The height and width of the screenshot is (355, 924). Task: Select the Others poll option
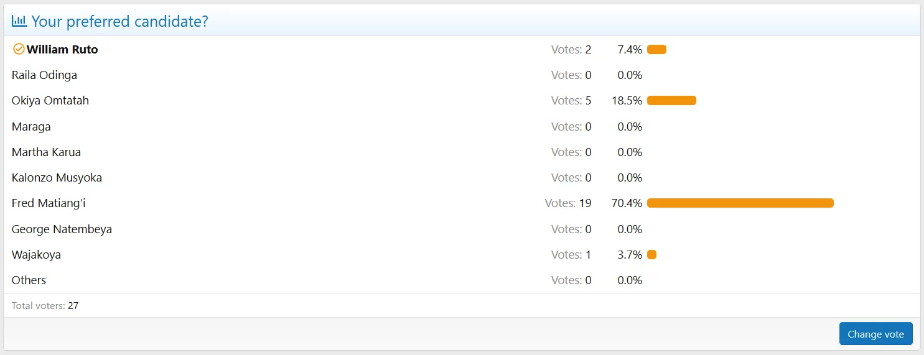pyautogui.click(x=29, y=280)
